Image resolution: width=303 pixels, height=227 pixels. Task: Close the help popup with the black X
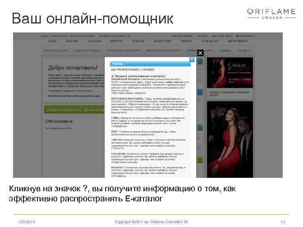tap(200, 53)
